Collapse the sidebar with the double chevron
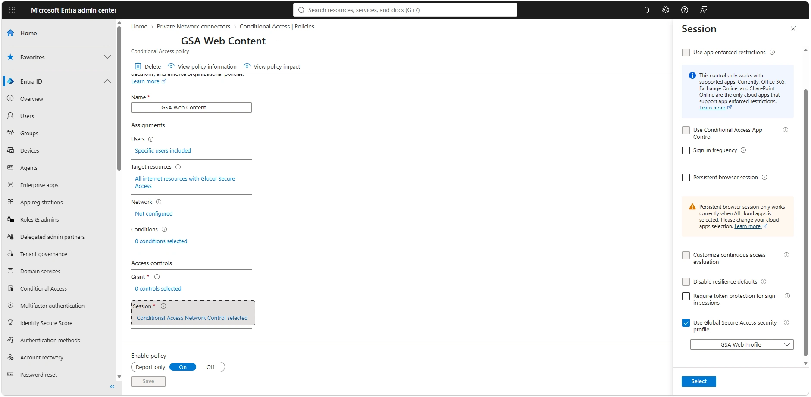 click(112, 387)
